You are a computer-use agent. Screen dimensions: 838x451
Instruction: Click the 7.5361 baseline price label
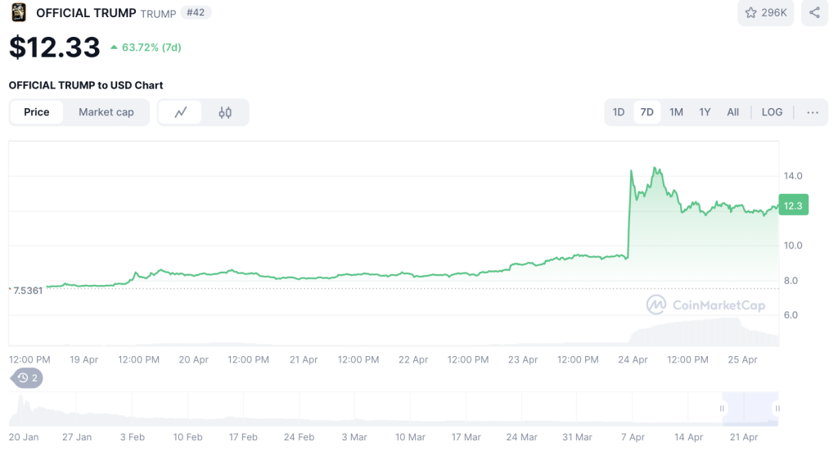(x=27, y=291)
